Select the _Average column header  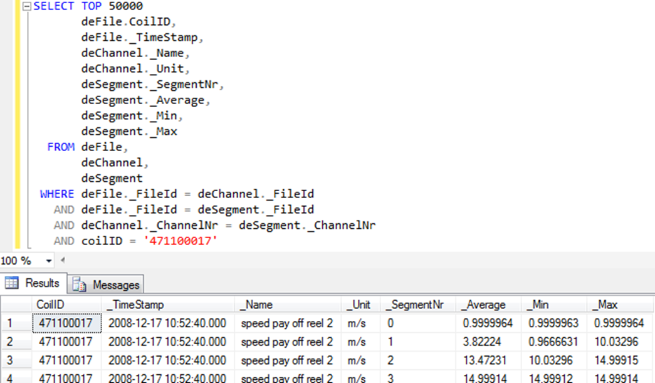pos(488,305)
